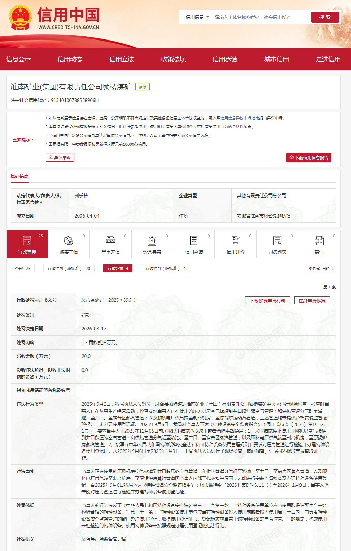Click the 下载信用信息报告 button

point(309,157)
